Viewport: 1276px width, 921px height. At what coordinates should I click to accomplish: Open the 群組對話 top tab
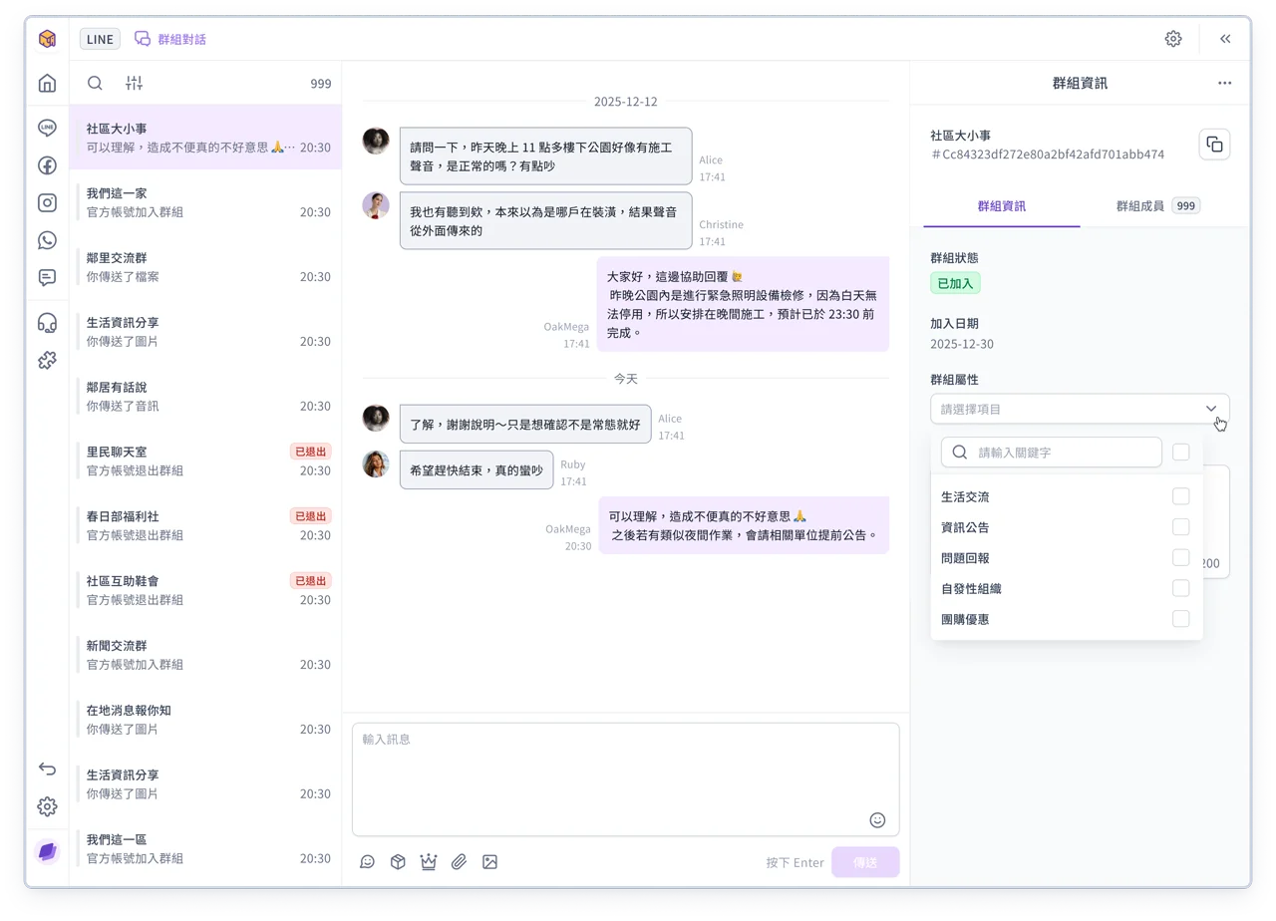(170, 39)
